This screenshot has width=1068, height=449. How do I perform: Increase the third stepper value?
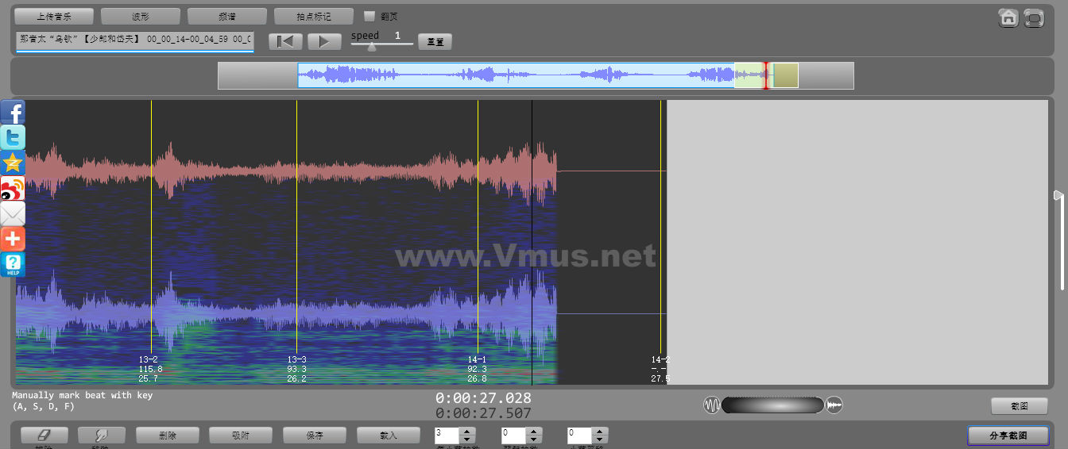[x=600, y=432]
